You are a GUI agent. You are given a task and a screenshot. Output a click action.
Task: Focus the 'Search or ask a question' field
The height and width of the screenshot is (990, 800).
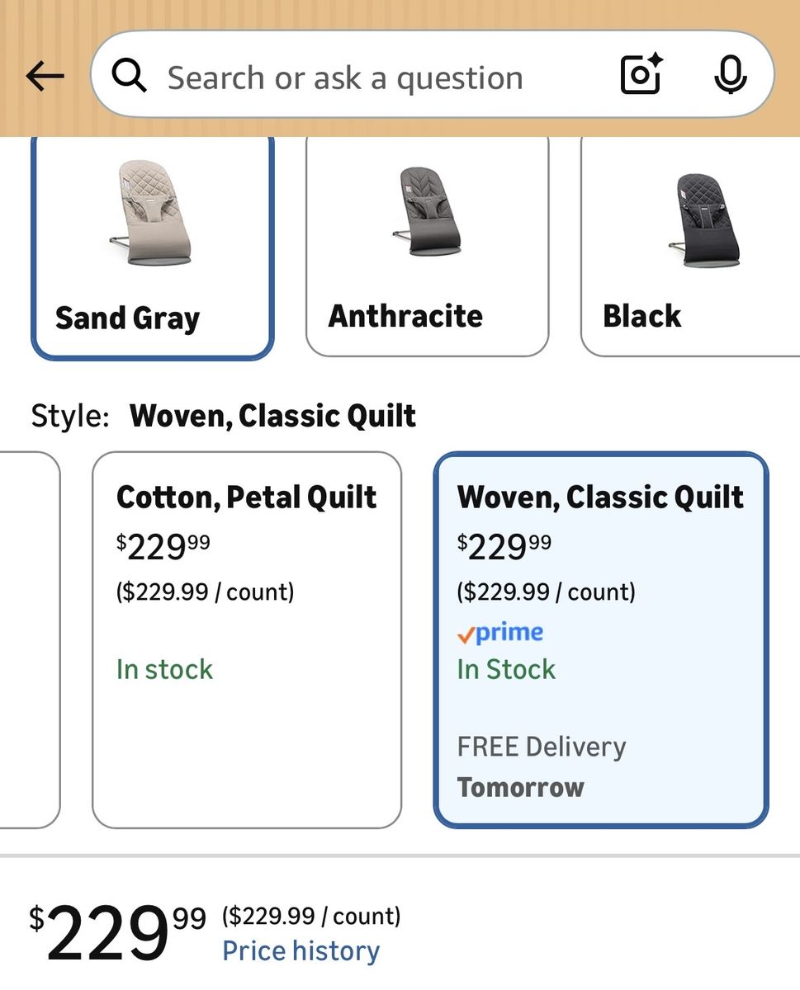[x=347, y=78]
